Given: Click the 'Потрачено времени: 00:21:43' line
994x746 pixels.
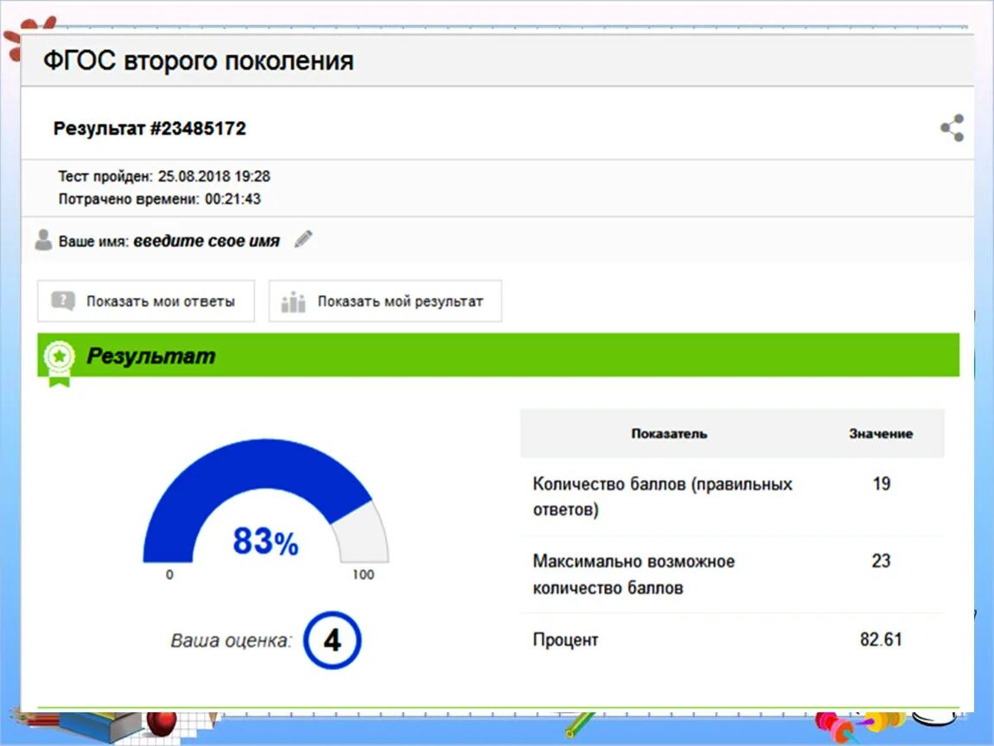Looking at the screenshot, I should [160, 199].
